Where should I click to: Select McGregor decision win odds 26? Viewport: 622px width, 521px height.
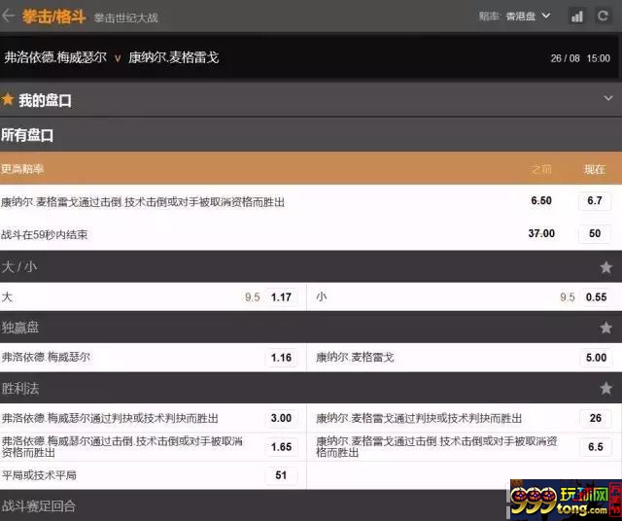coord(595,418)
